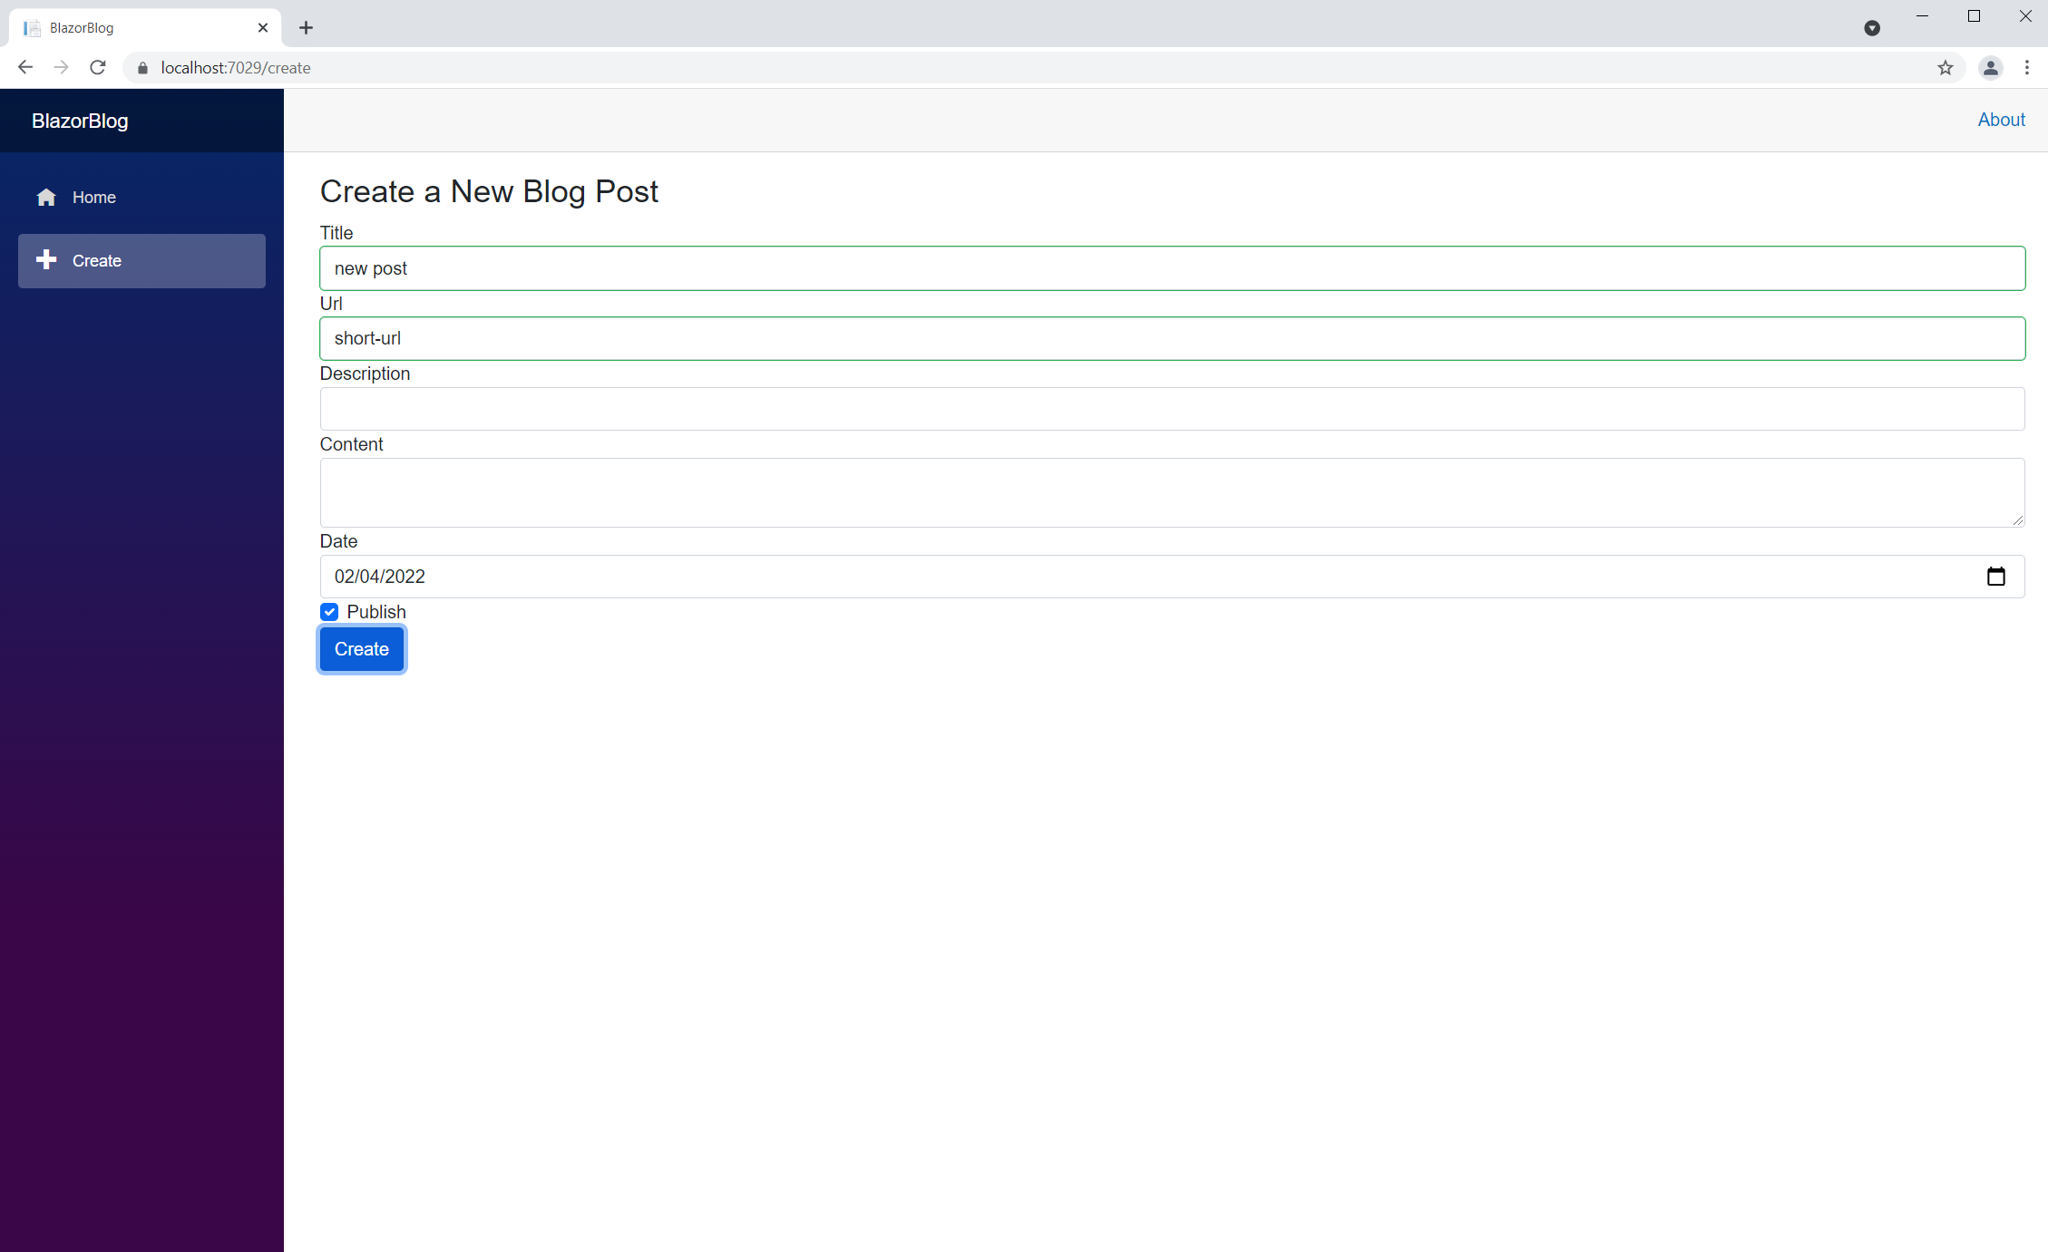2048x1252 pixels.
Task: Click the Publish label text
Action: [x=376, y=612]
